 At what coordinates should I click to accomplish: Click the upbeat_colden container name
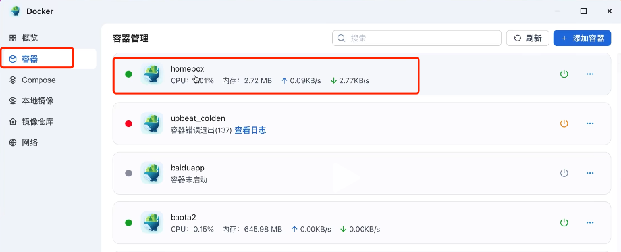(x=198, y=118)
